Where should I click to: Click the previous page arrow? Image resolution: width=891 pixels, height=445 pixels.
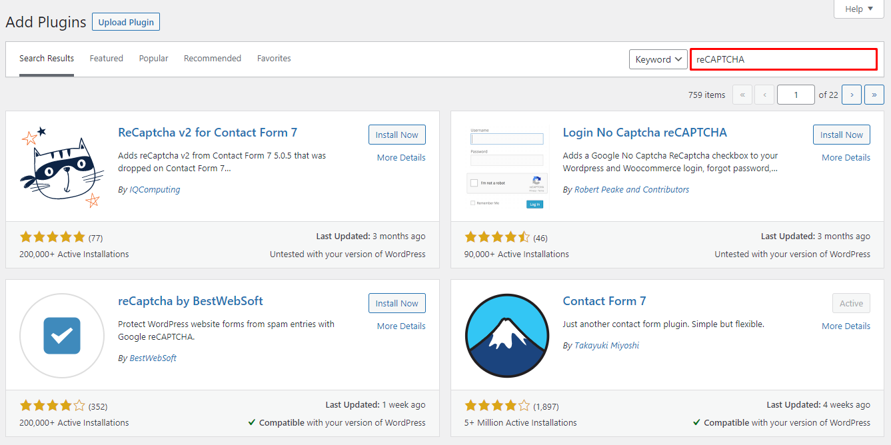click(x=764, y=94)
